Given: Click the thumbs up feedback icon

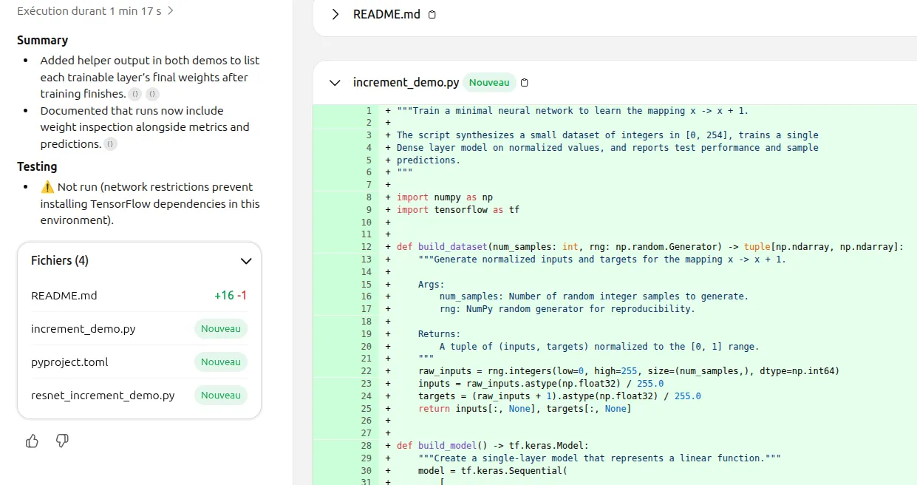Looking at the screenshot, I should point(32,441).
